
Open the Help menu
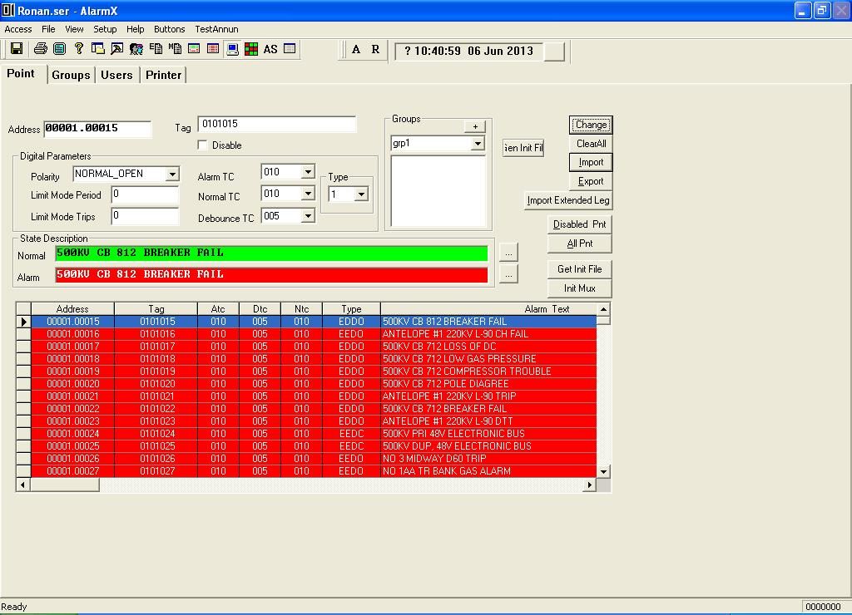[x=136, y=29]
